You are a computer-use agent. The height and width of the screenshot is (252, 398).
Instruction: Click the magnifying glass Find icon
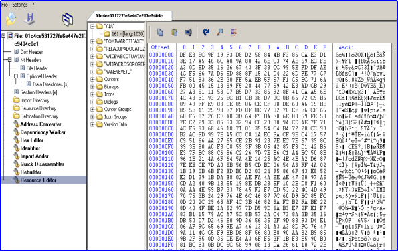tap(220, 33)
